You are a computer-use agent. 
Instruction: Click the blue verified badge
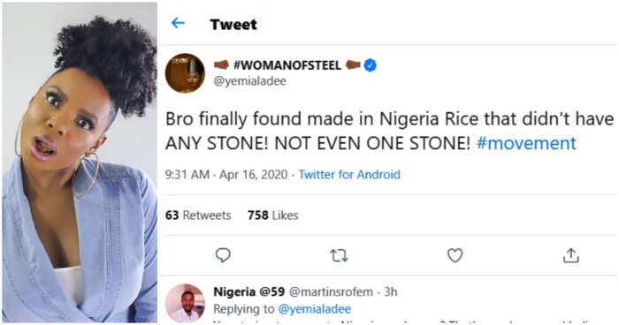click(x=370, y=65)
